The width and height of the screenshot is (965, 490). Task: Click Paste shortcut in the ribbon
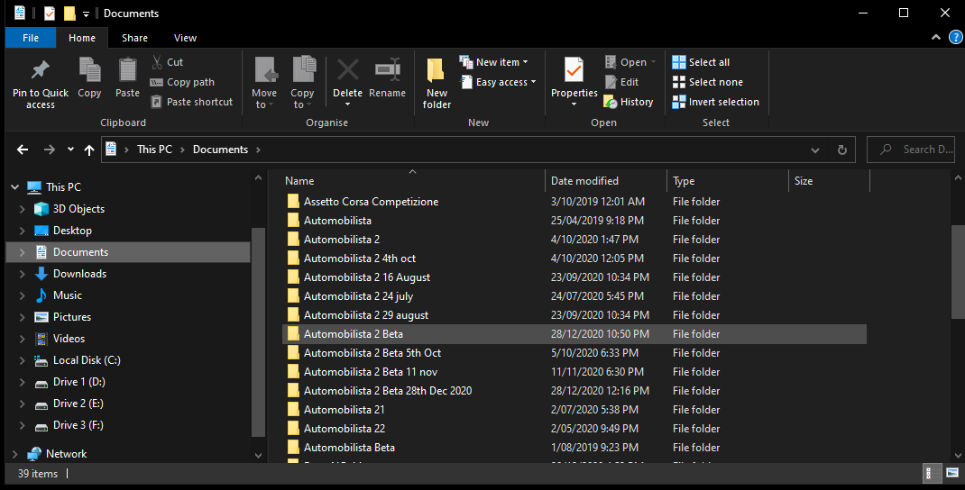[192, 102]
